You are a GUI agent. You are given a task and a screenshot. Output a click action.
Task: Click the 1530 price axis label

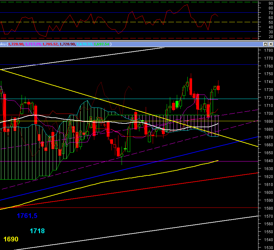tap(268, 248)
